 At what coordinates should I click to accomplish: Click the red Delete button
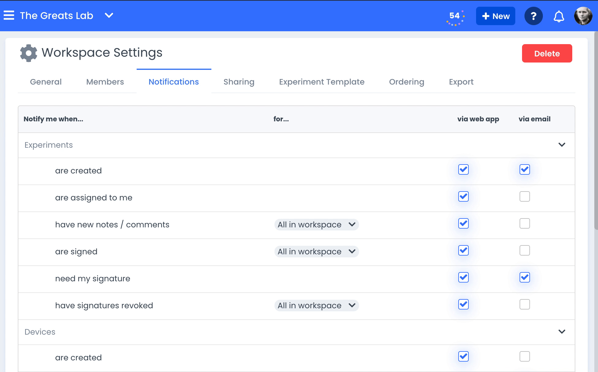(x=547, y=53)
